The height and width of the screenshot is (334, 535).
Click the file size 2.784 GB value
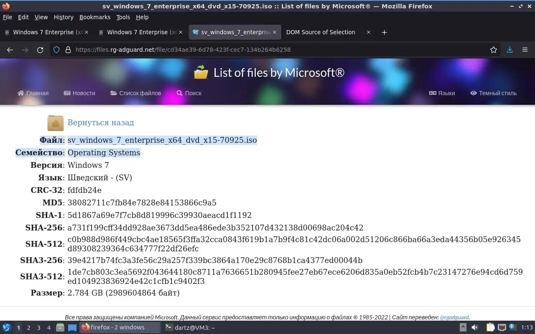tap(124, 293)
